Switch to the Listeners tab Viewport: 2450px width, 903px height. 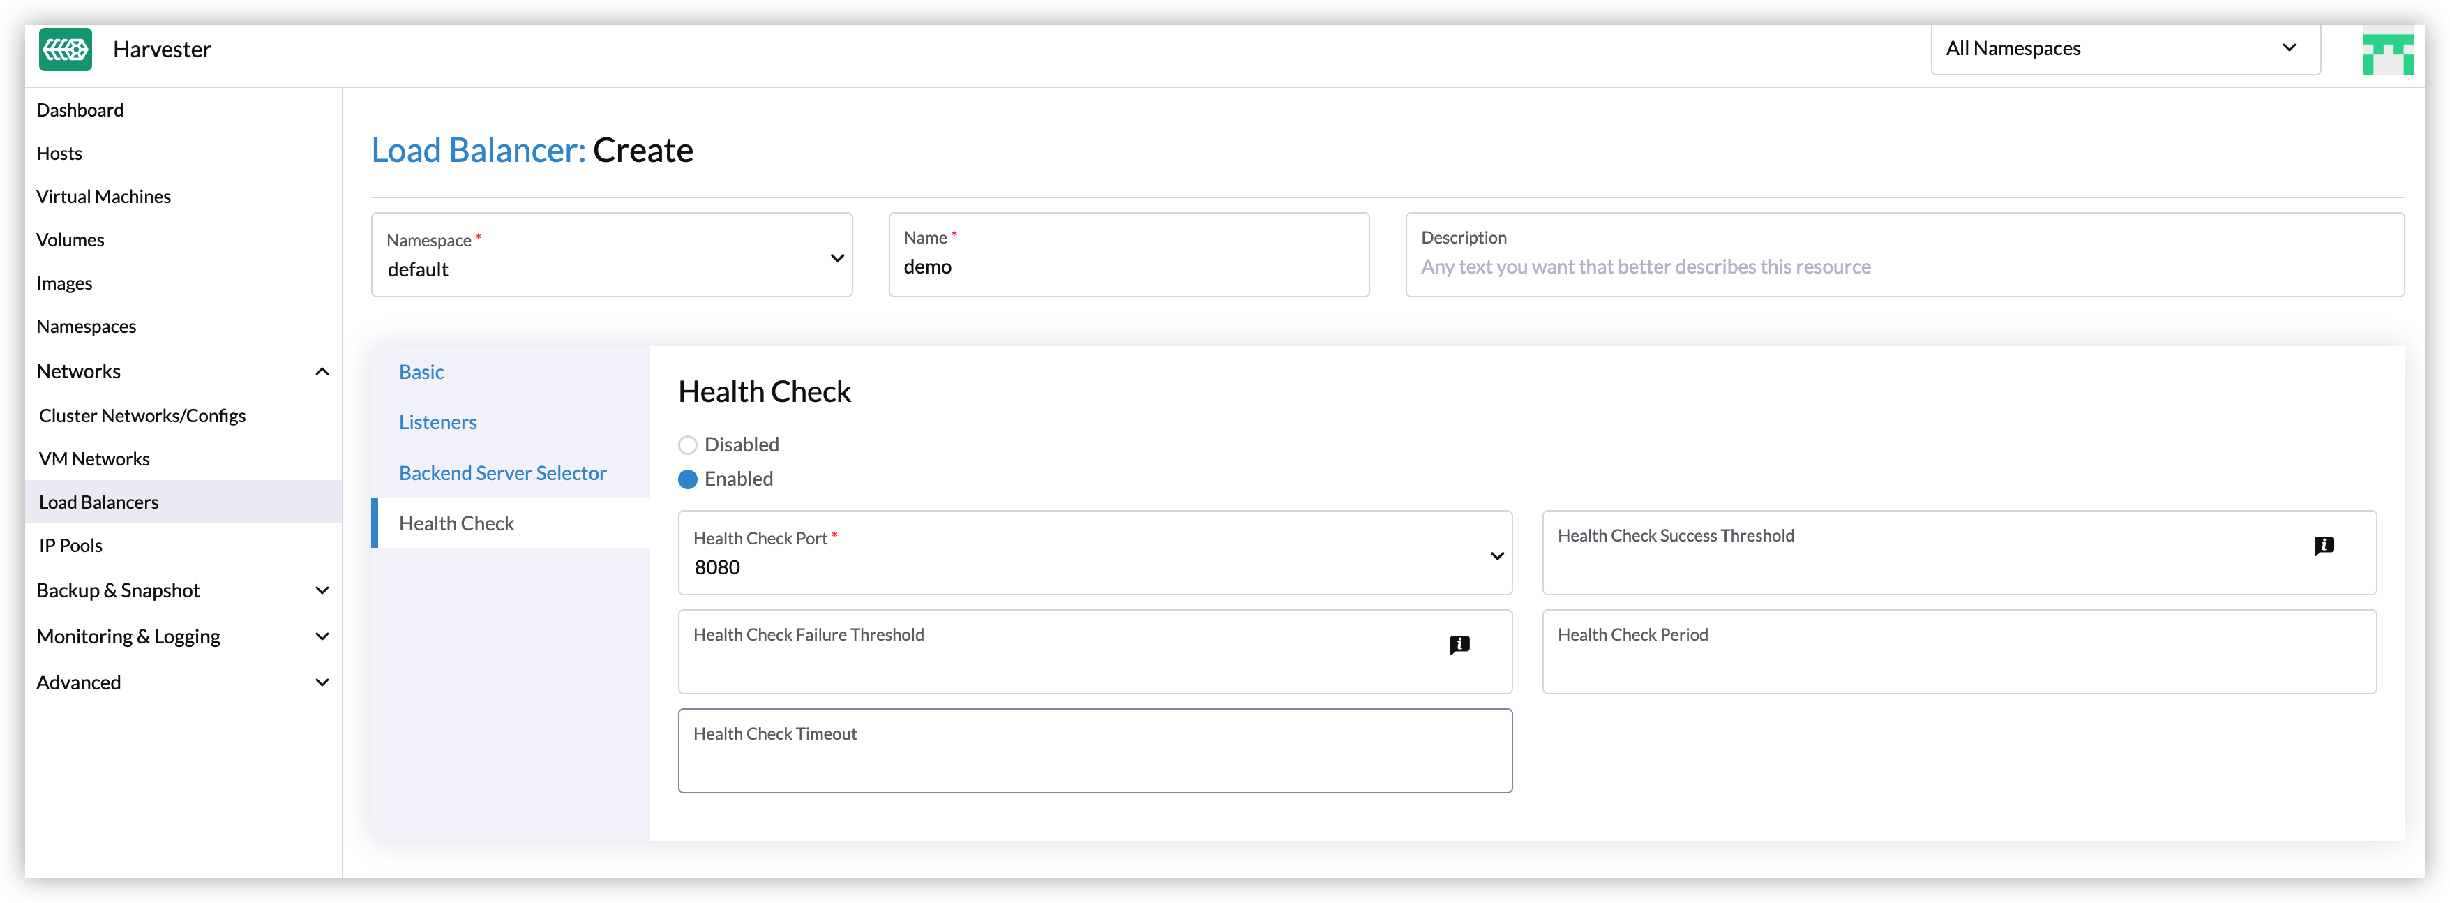[x=437, y=422]
